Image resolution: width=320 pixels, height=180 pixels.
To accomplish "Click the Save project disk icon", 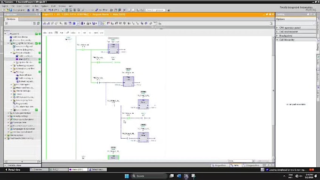I will [11, 10].
